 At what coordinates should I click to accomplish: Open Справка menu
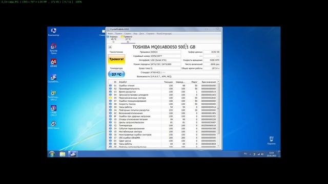[150, 34]
